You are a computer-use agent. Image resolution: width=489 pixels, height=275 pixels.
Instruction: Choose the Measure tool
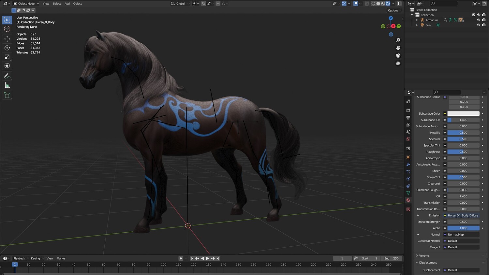tap(7, 85)
